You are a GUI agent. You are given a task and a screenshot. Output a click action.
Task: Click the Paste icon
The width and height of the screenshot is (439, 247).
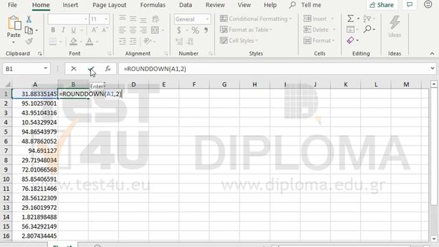pyautogui.click(x=14, y=23)
